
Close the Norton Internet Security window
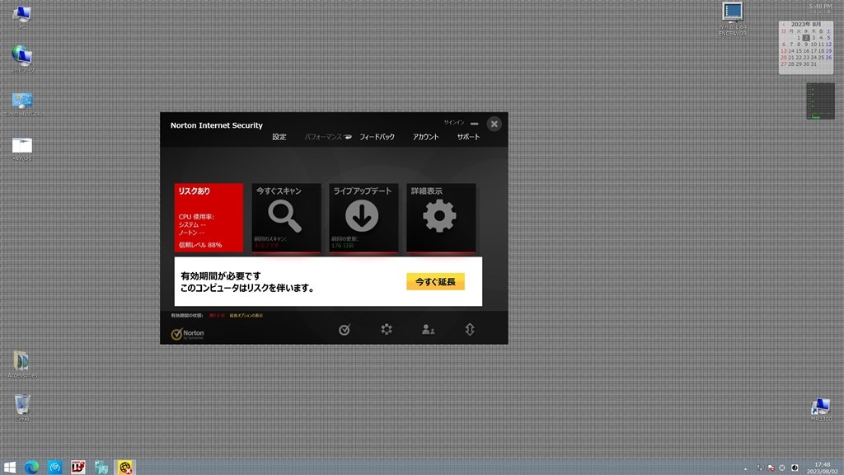click(495, 124)
